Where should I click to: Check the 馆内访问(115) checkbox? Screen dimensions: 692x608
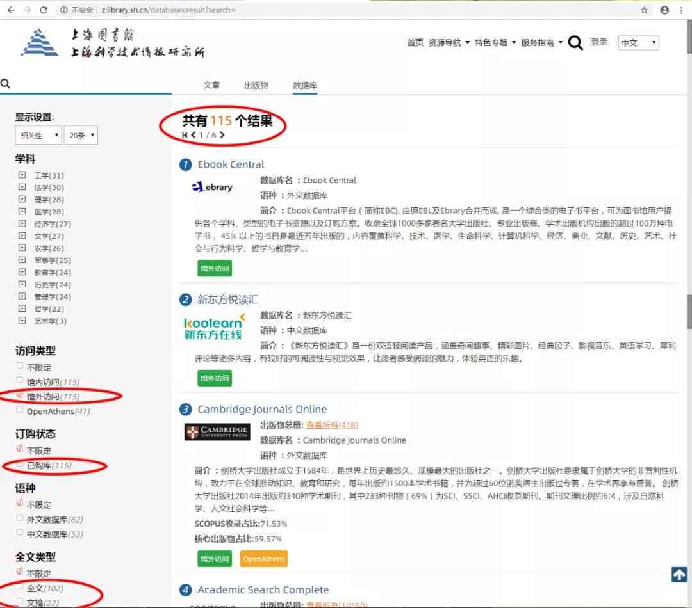[x=19, y=380]
